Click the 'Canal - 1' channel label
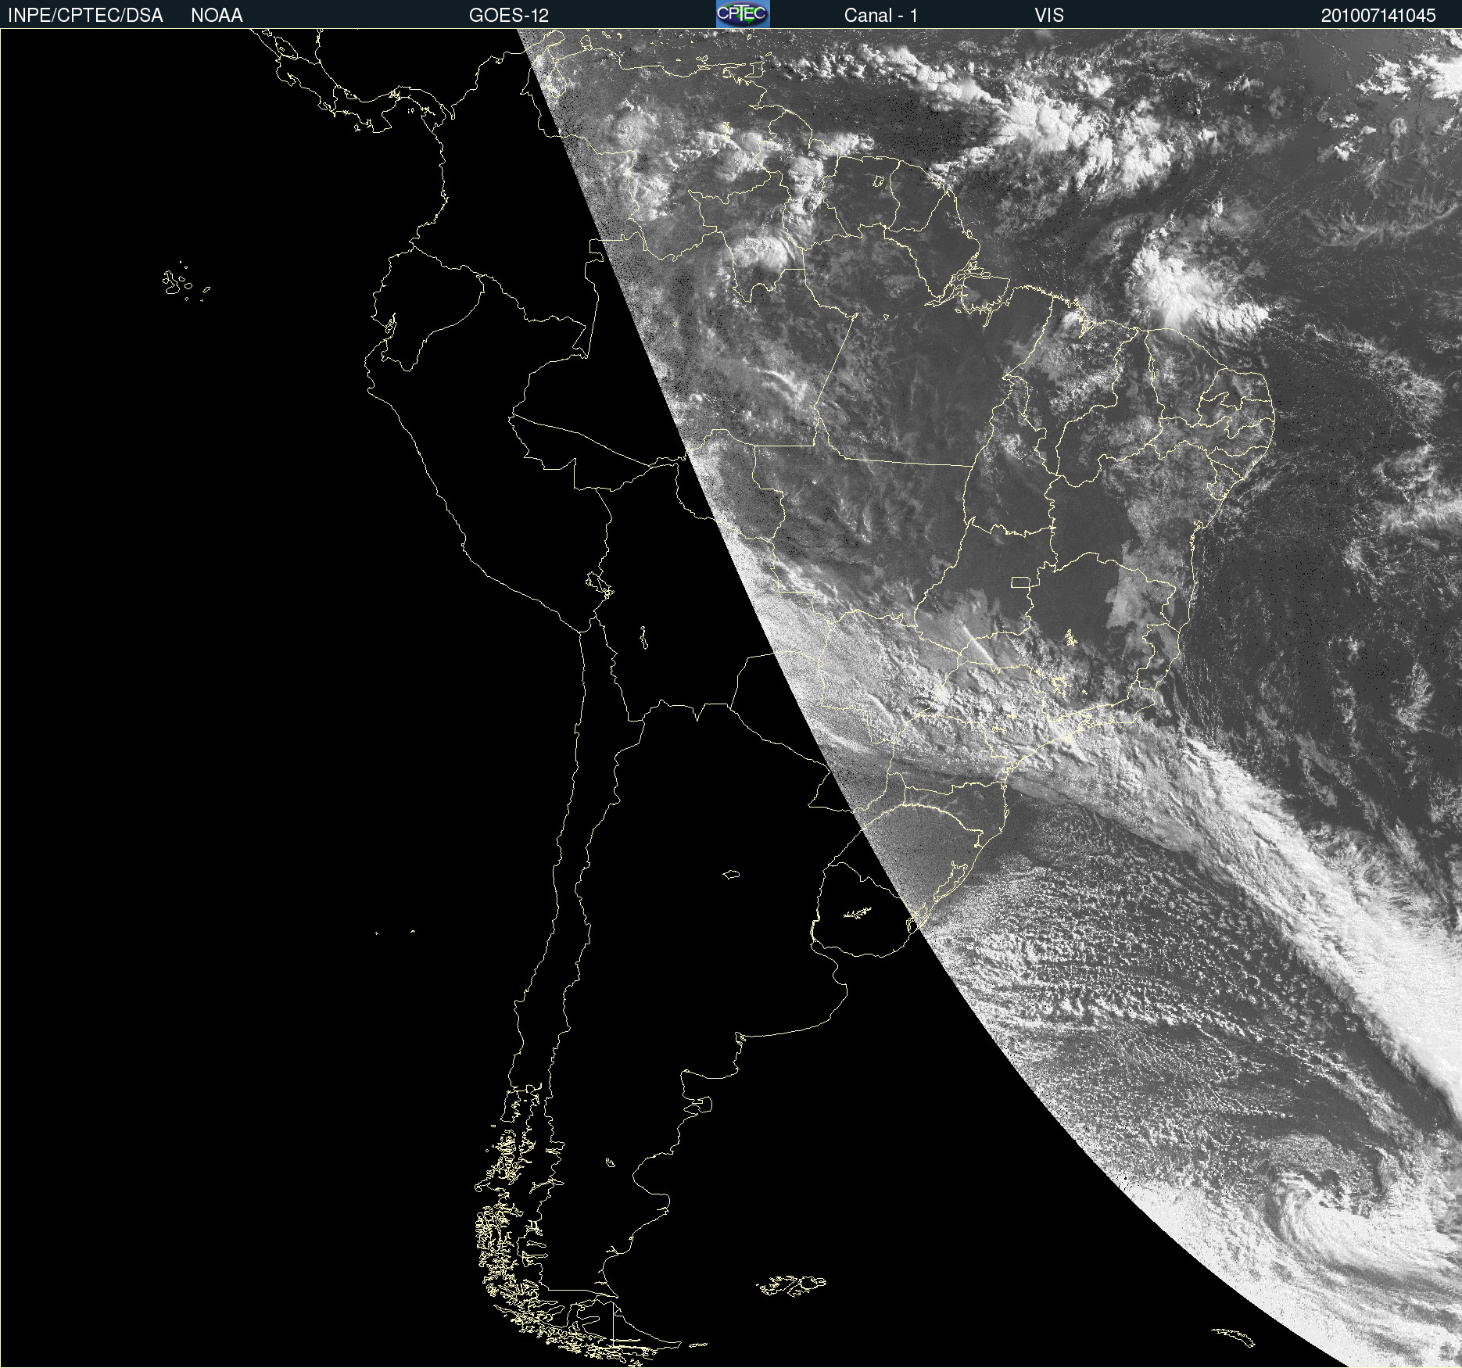Image resolution: width=1462 pixels, height=1368 pixels. pyautogui.click(x=881, y=15)
